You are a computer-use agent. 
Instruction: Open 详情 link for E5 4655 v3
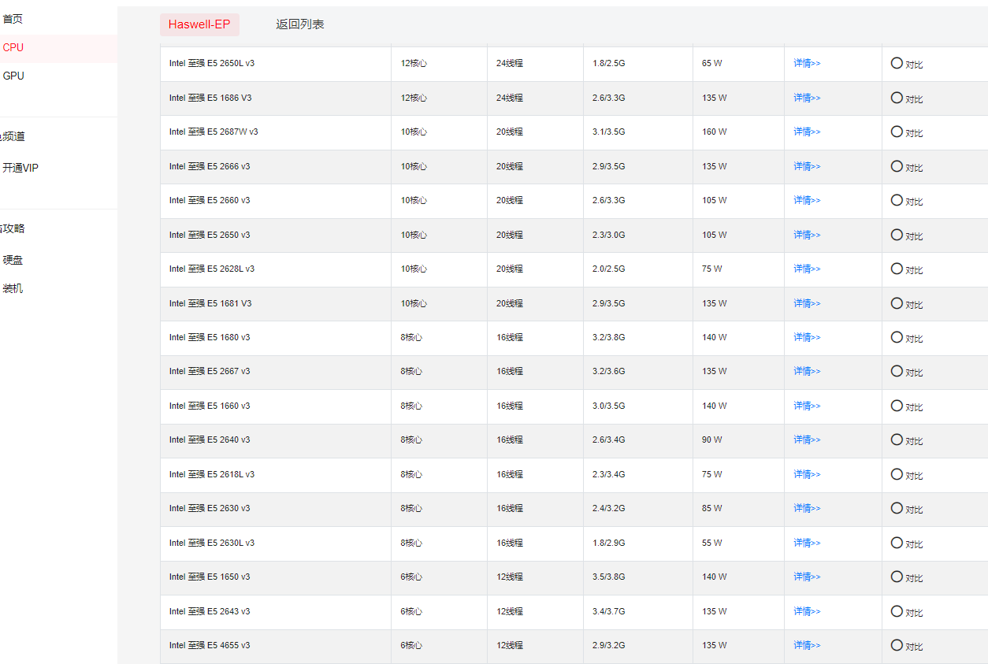point(807,645)
